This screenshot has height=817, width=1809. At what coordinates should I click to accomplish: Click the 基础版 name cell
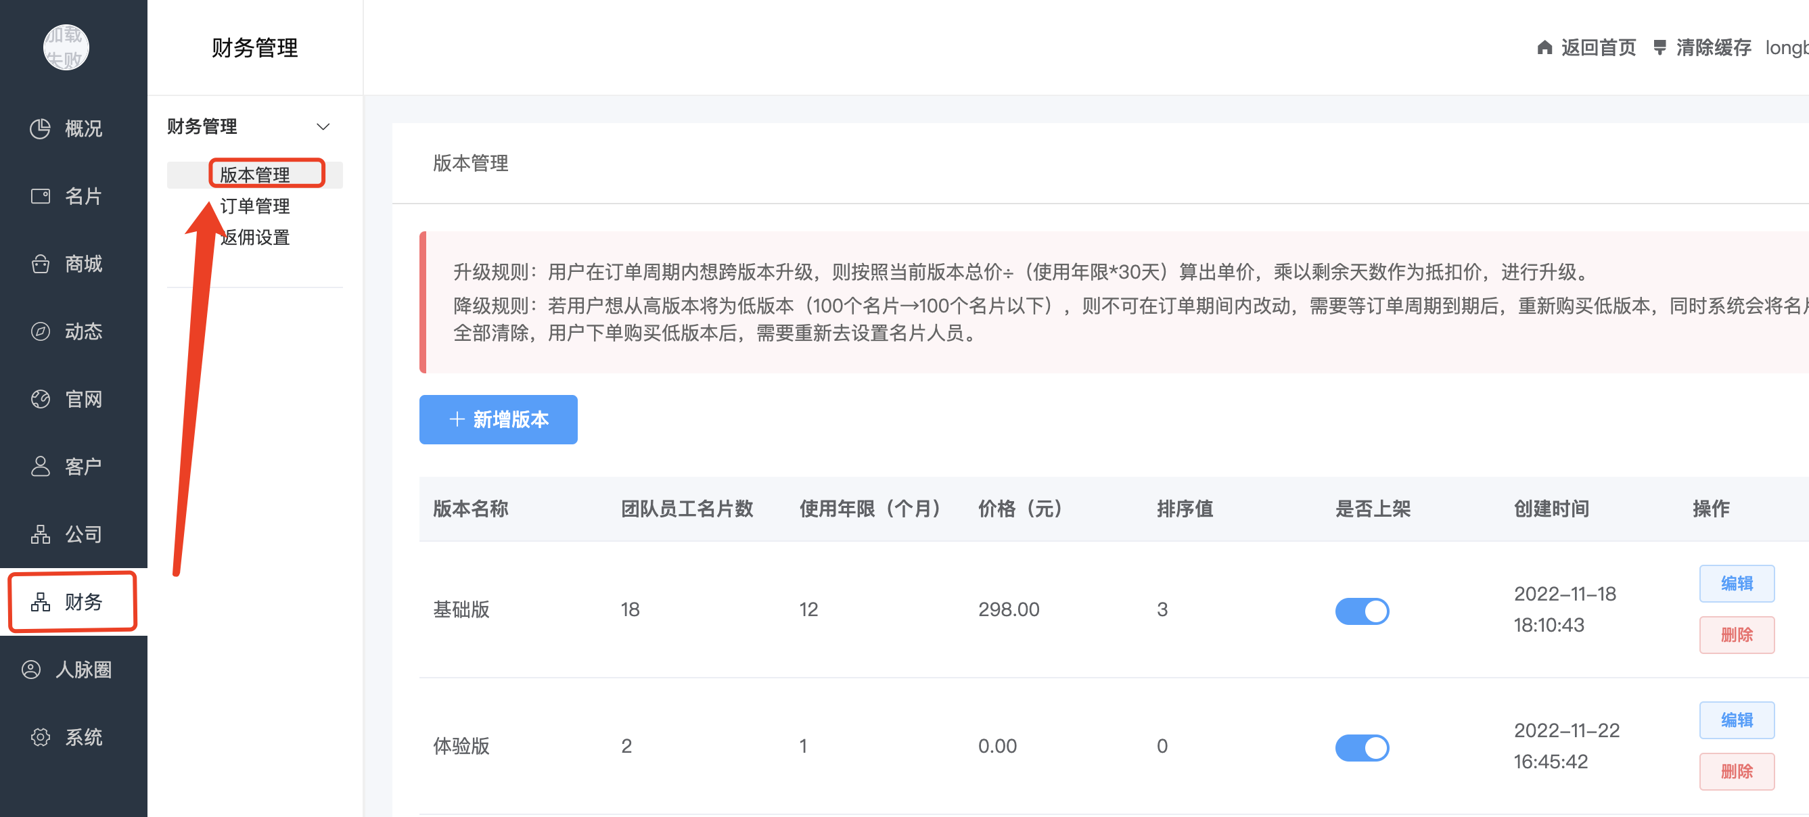tap(461, 609)
